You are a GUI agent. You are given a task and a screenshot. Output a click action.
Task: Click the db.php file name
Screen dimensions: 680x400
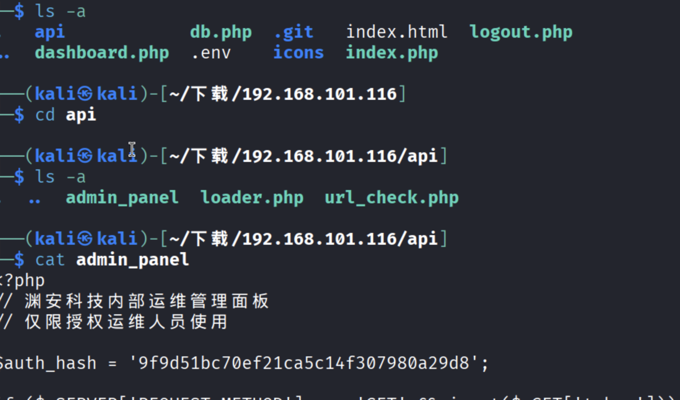point(221,33)
